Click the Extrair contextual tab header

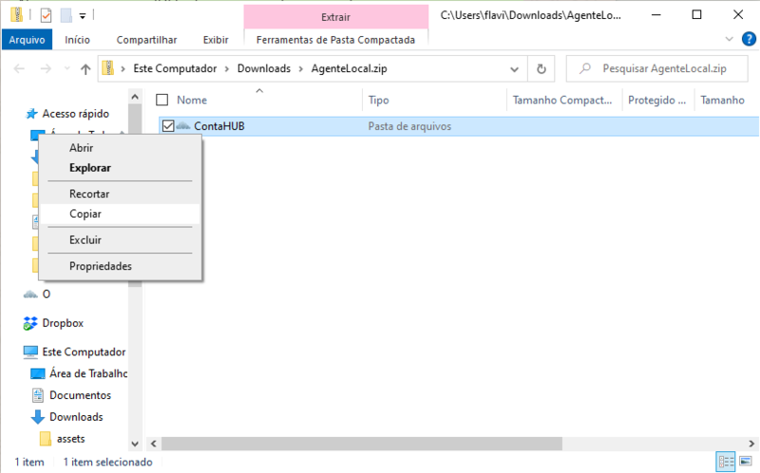coord(335,17)
